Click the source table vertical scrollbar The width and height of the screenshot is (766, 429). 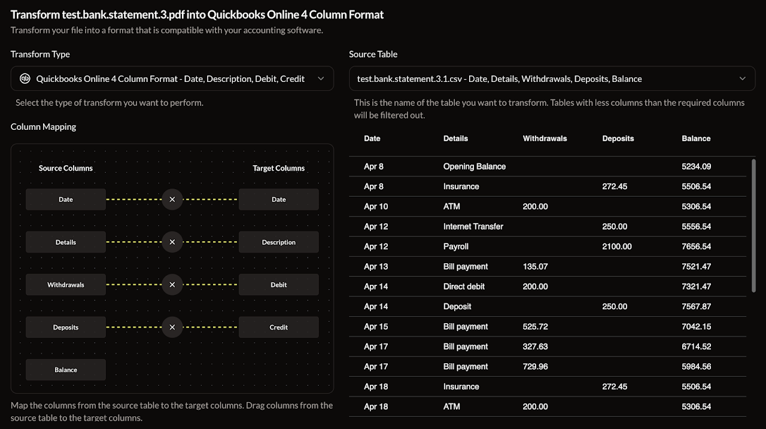[753, 226]
